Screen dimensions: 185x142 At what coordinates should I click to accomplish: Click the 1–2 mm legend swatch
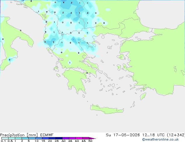pos(18,138)
